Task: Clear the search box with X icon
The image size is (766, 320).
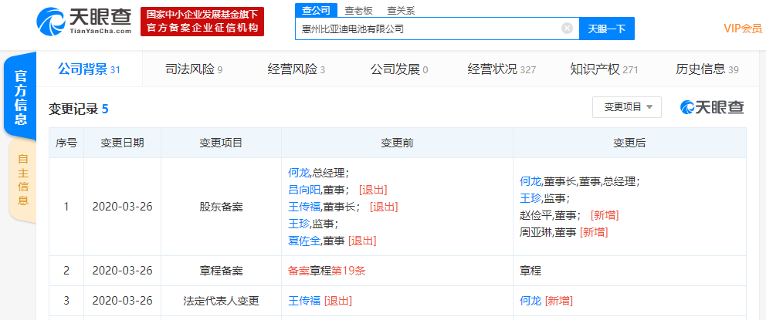Action: [567, 29]
